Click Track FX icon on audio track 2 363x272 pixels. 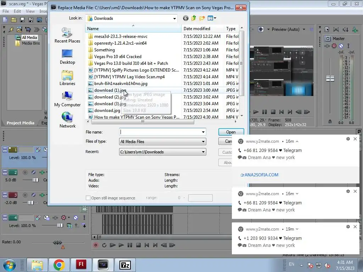42,172
